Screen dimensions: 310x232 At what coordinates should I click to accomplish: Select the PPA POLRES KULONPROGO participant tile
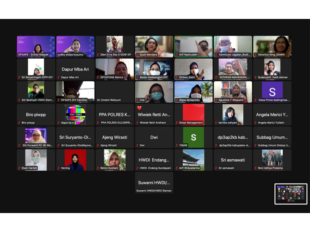coord(115,114)
